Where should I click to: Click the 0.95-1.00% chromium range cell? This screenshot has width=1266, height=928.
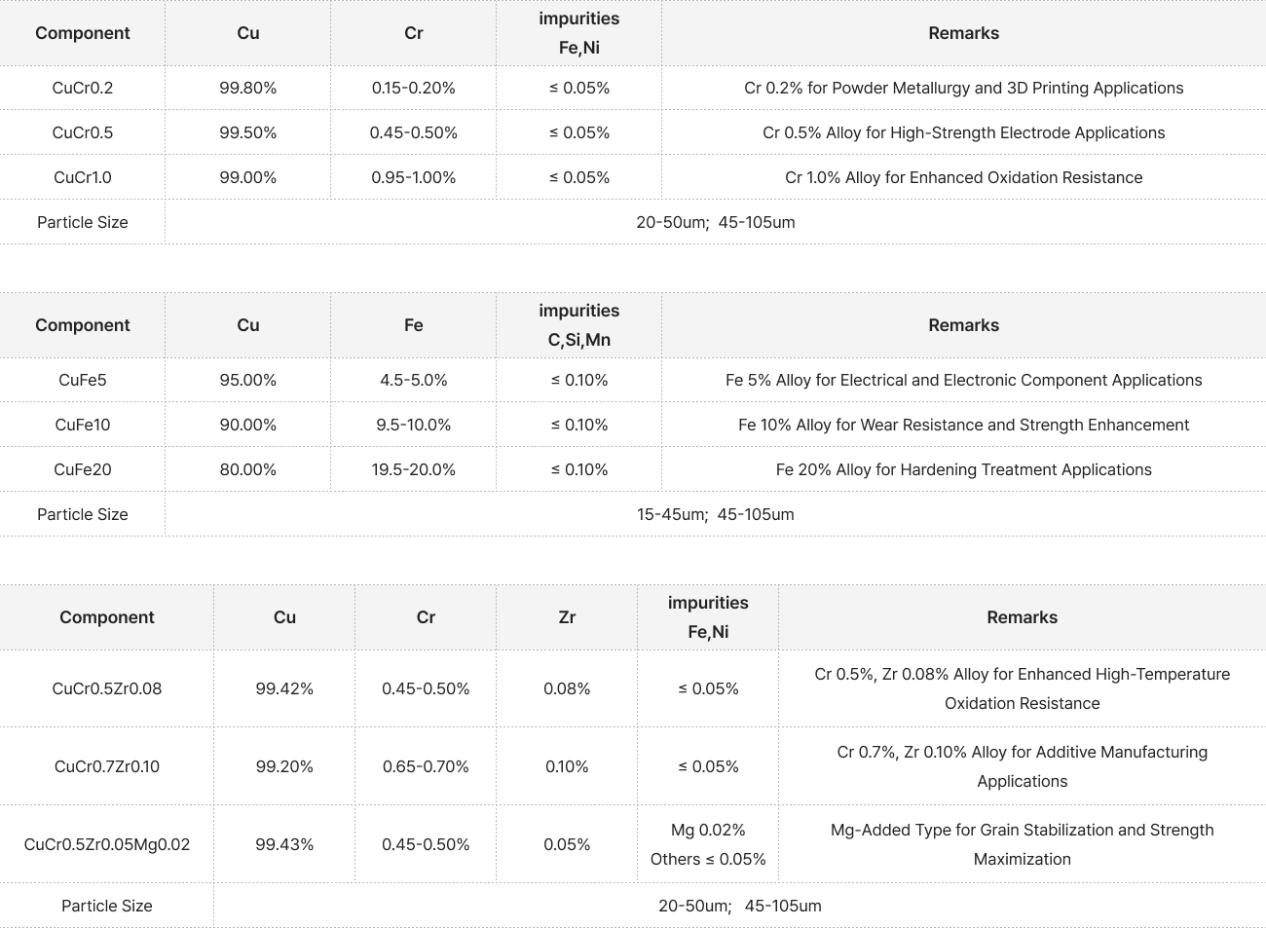(414, 177)
